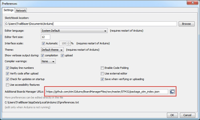Enable Use external editor checkbox
Screen dimensions: 200x120
tap(102, 74)
